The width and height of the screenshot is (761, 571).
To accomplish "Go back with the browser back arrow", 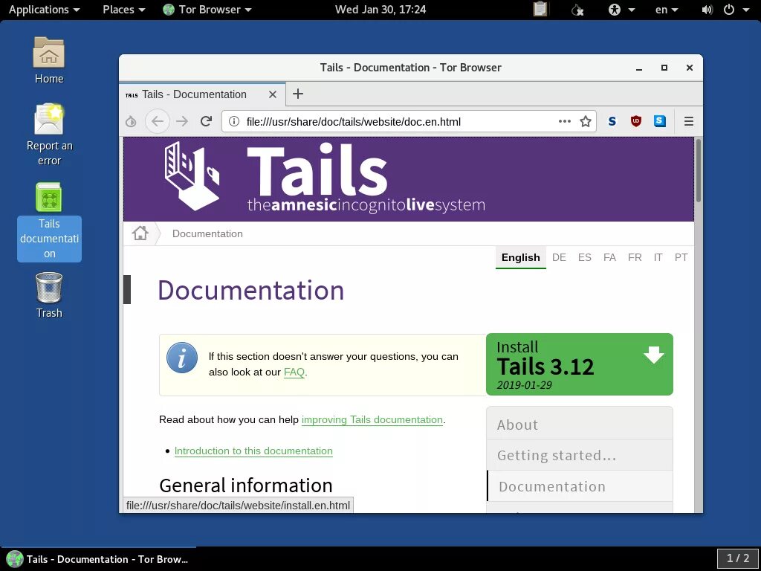I will click(x=158, y=121).
